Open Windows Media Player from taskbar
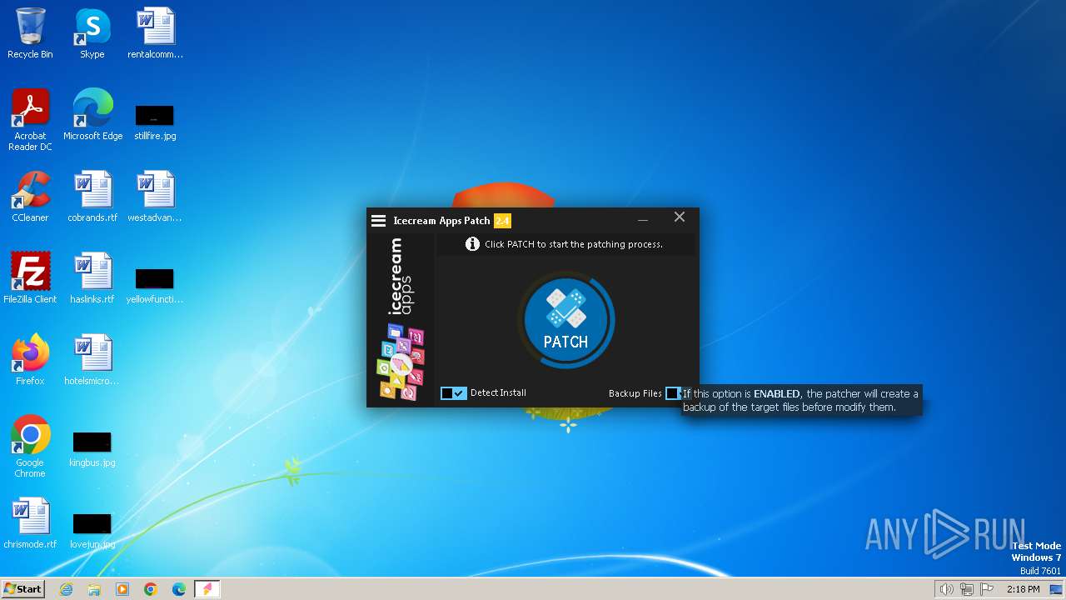 122,589
